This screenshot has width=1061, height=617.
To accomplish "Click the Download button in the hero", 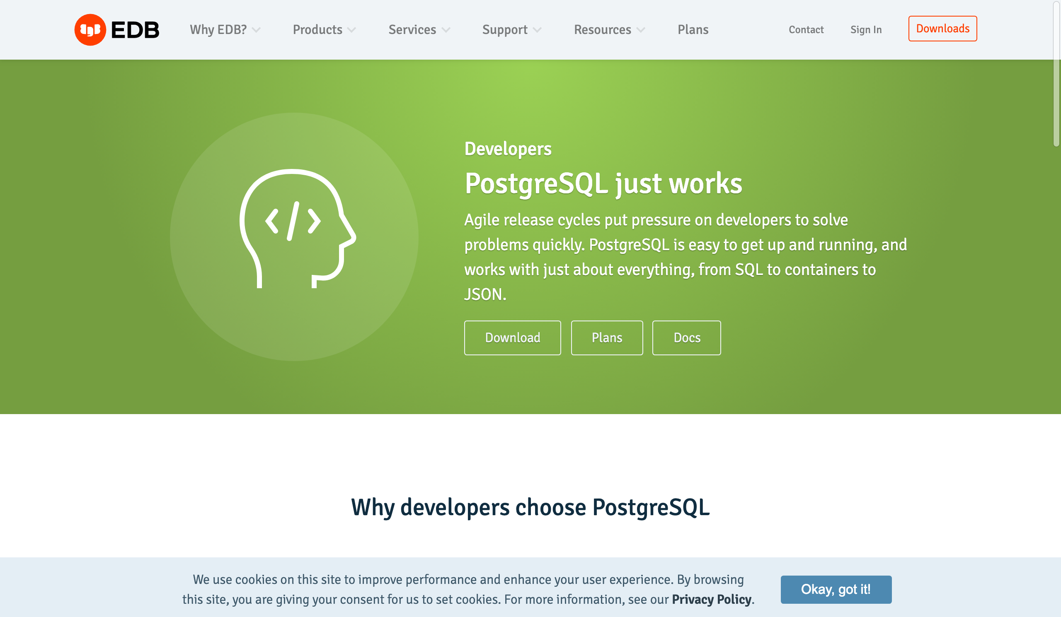I will [x=512, y=338].
